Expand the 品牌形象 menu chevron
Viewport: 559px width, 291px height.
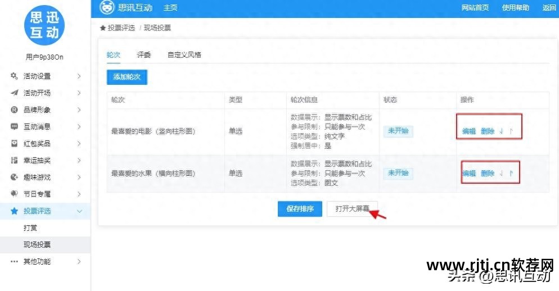click(x=79, y=110)
